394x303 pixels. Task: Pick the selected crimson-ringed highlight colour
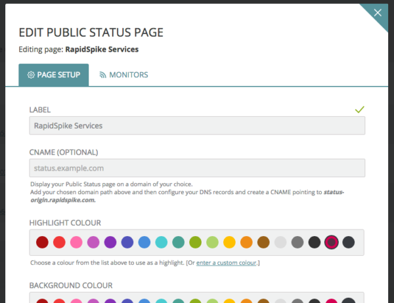click(332, 242)
